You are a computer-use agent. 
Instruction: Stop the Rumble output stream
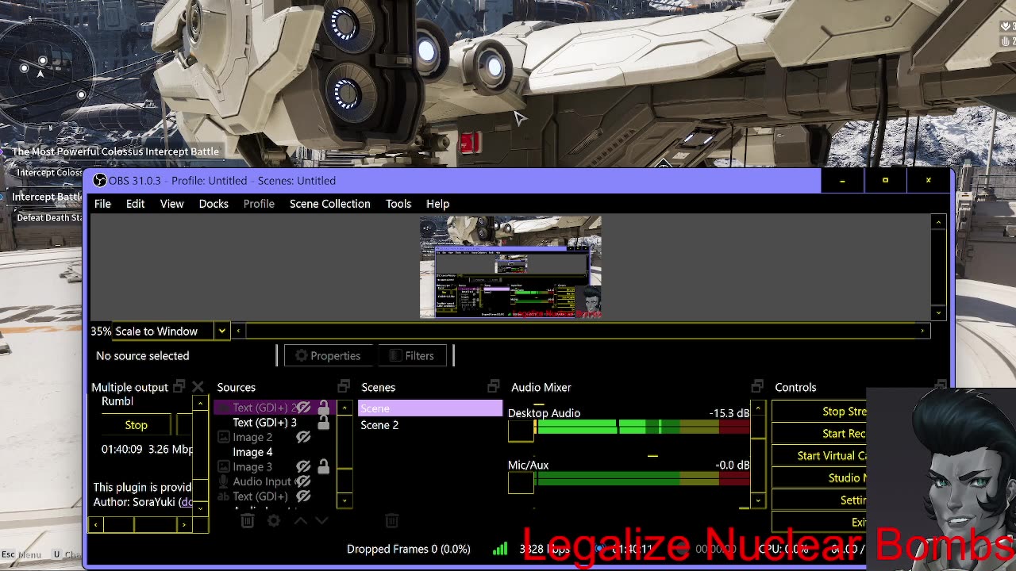pyautogui.click(x=136, y=425)
